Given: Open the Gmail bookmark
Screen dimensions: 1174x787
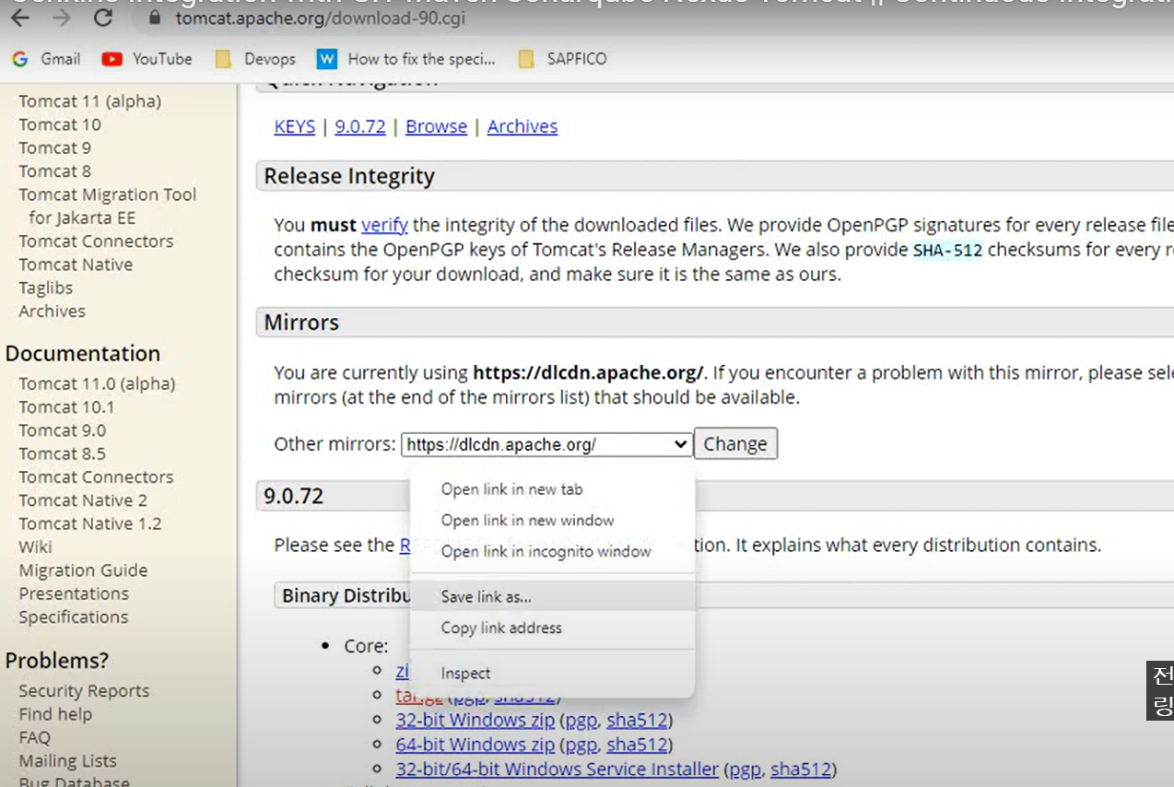Looking at the screenshot, I should (x=46, y=59).
